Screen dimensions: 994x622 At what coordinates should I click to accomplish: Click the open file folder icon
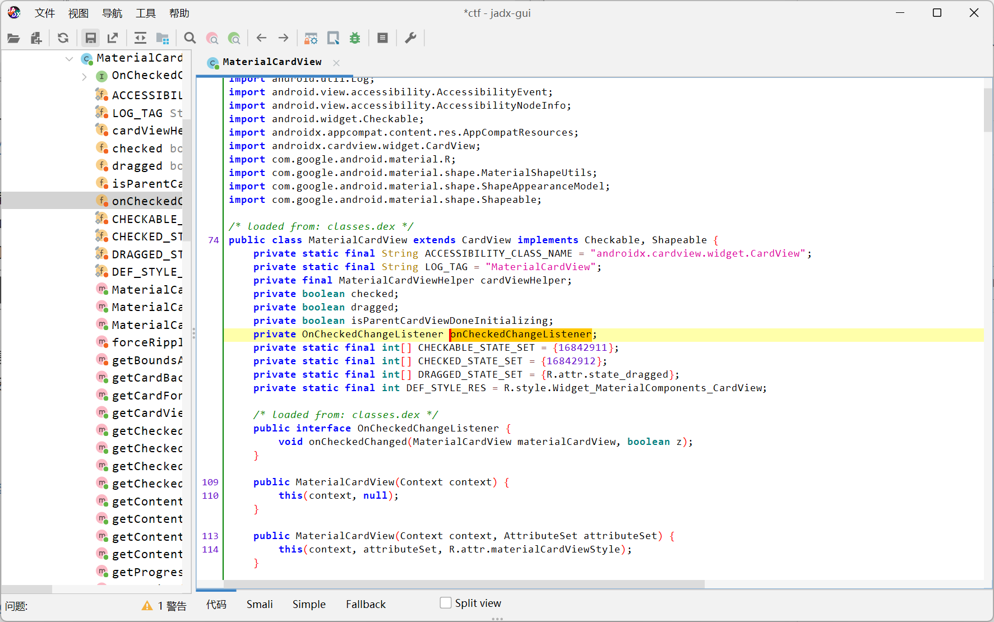[13, 38]
